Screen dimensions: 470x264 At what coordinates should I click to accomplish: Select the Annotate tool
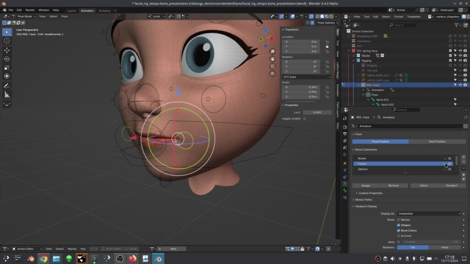click(x=6, y=85)
